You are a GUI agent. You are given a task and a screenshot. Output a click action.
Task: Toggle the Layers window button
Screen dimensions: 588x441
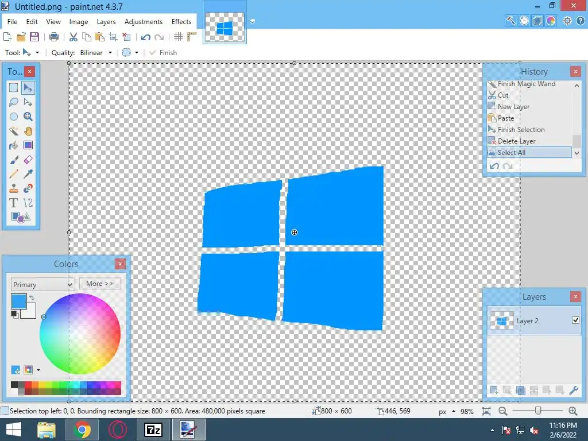click(x=537, y=21)
